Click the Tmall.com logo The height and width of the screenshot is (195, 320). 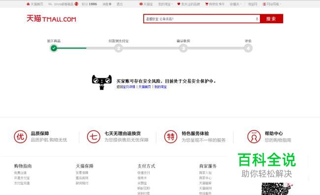pyautogui.click(x=51, y=19)
